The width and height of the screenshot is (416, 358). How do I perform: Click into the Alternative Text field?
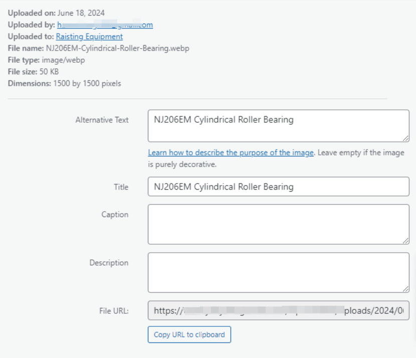(x=278, y=126)
